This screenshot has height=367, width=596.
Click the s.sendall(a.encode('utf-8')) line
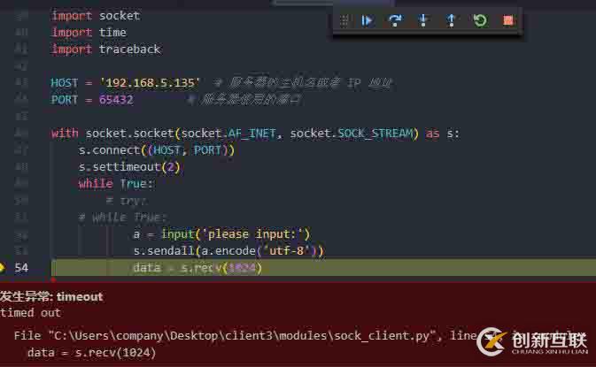[228, 251]
